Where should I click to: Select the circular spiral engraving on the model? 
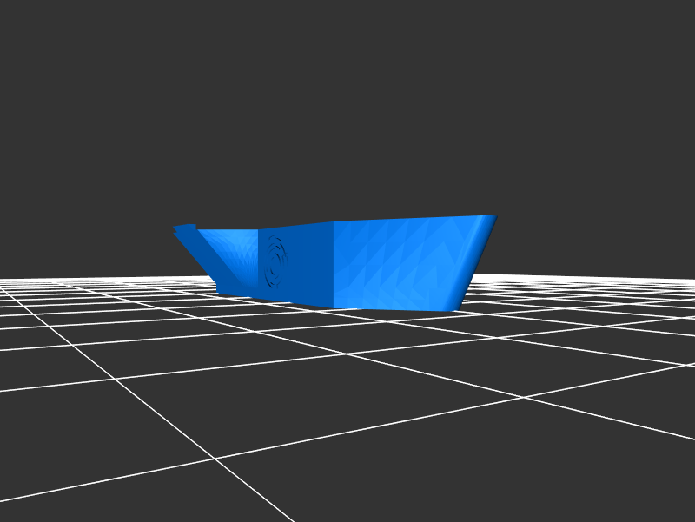click(x=277, y=260)
